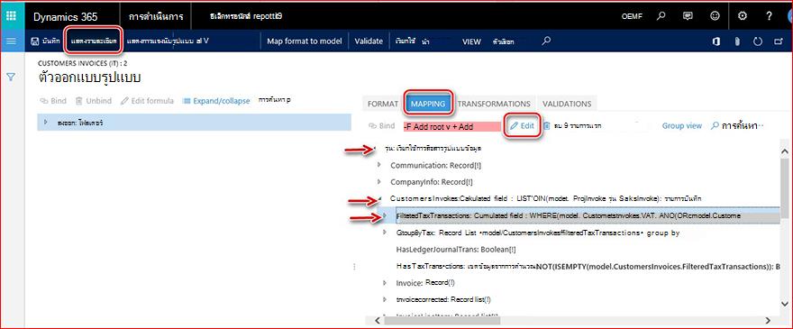
Task: Click Unbind button
Action: 94,101
